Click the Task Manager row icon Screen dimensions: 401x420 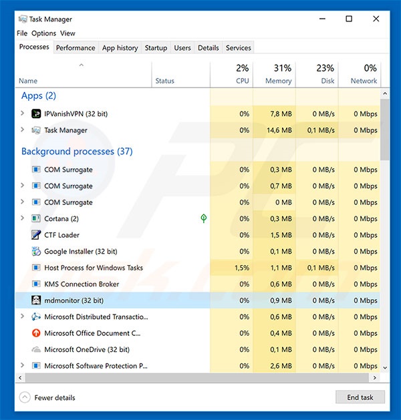pos(36,130)
